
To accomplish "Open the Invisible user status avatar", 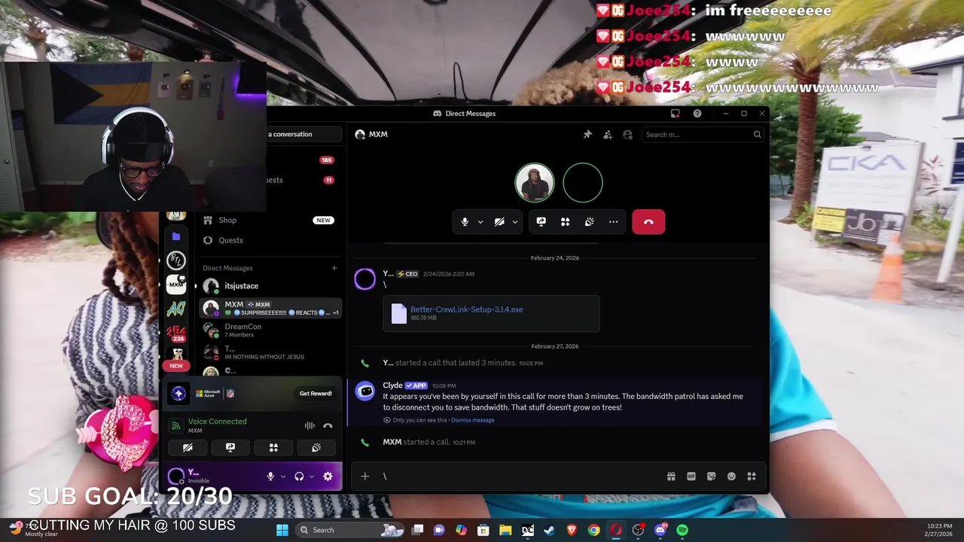I will click(x=176, y=476).
